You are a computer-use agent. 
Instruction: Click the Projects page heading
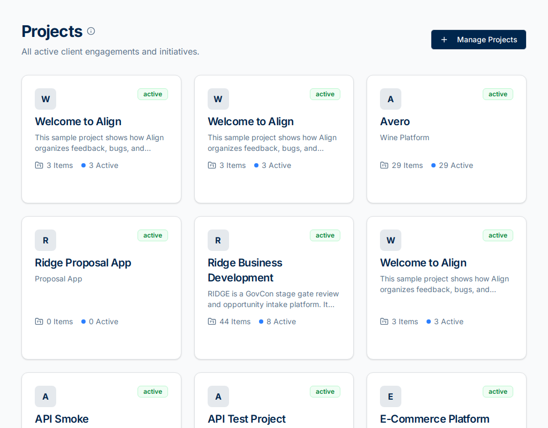click(52, 32)
